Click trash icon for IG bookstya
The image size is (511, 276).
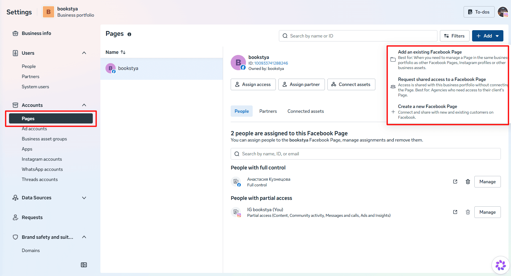pyautogui.click(x=468, y=212)
